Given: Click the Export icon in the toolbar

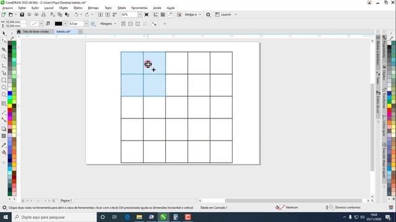Looking at the screenshot, I should pos(108,15).
